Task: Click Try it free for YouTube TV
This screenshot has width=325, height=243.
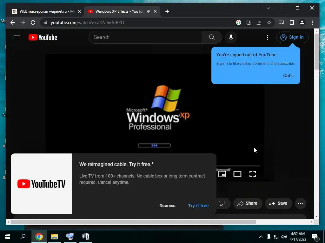Action: coord(198,206)
